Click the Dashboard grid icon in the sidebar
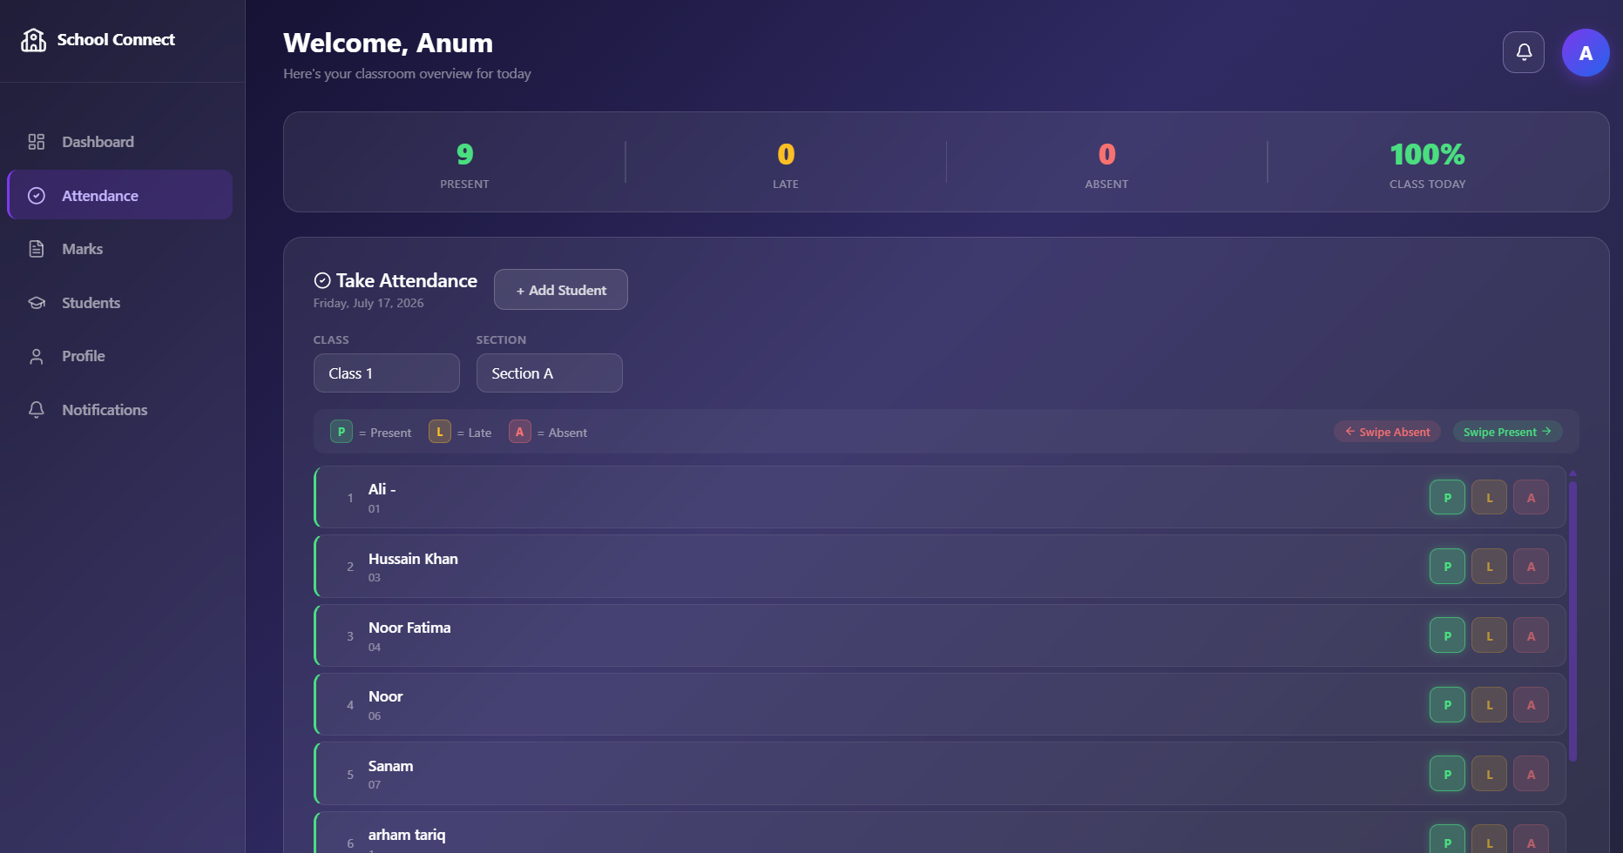The image size is (1623, 853). click(37, 142)
